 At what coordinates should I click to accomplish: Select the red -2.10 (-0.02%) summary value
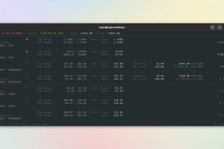(x=12, y=33)
